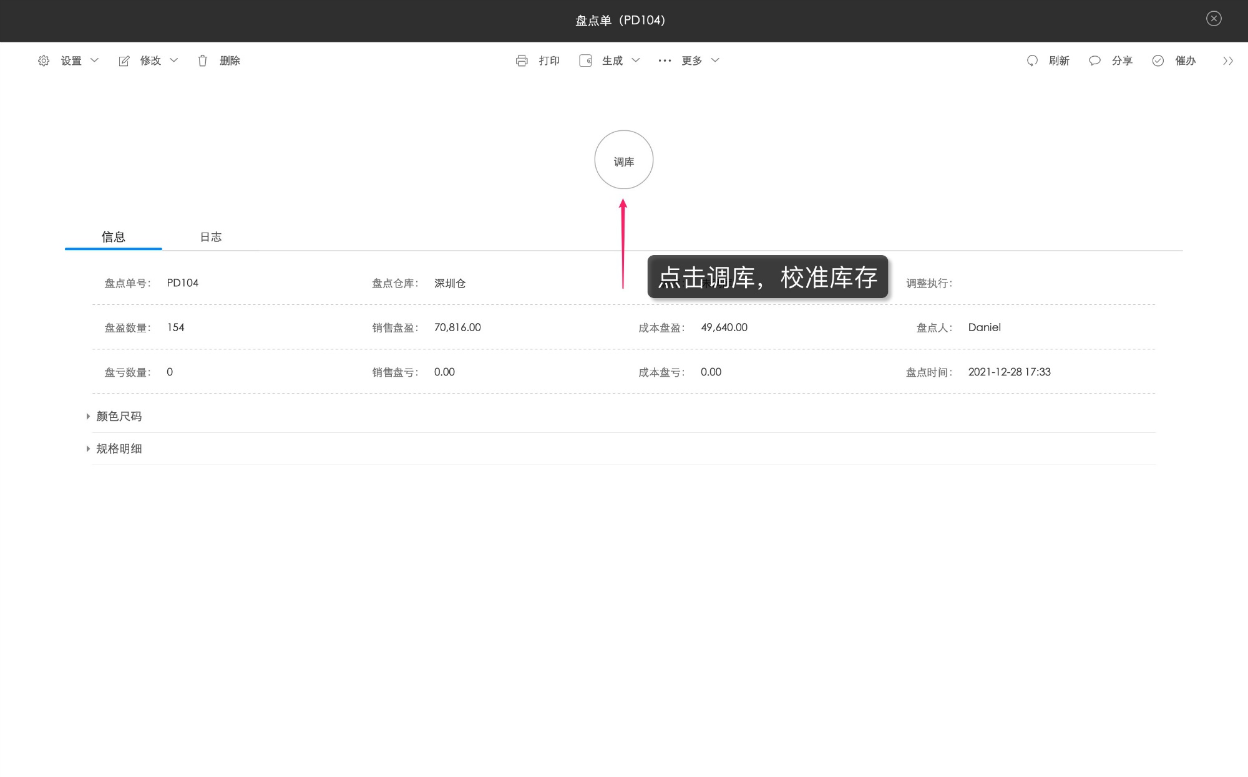
Task: Click the 盘点仓库 field label
Action: pos(395,283)
